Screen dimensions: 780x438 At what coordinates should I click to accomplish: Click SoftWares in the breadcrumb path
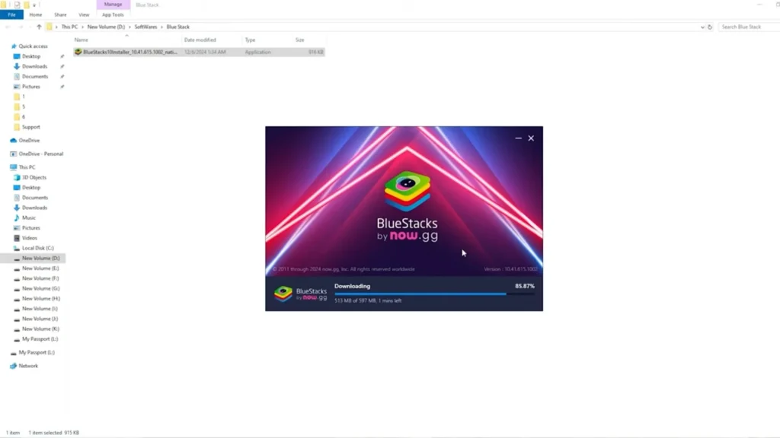tap(146, 27)
